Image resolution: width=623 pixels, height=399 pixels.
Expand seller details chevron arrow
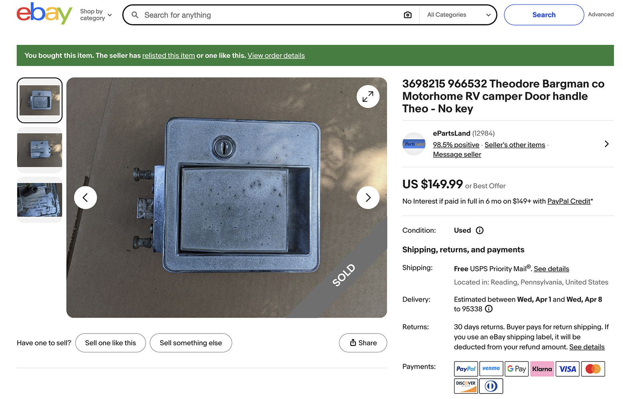click(606, 144)
